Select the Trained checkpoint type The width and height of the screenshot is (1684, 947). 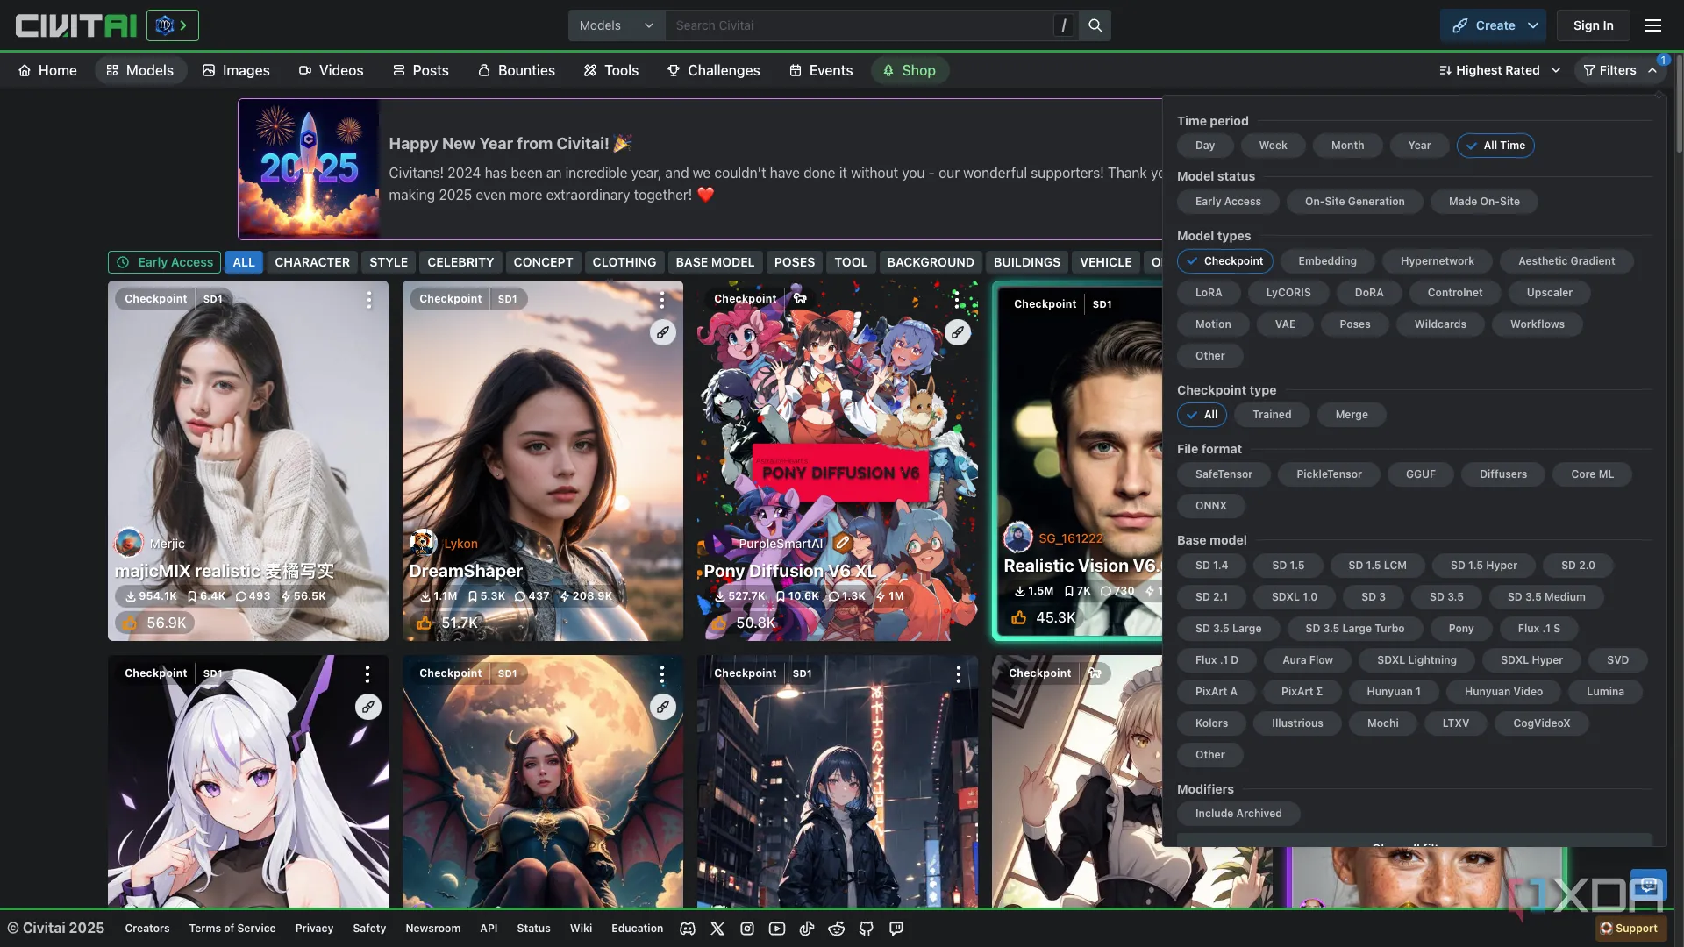coord(1272,415)
